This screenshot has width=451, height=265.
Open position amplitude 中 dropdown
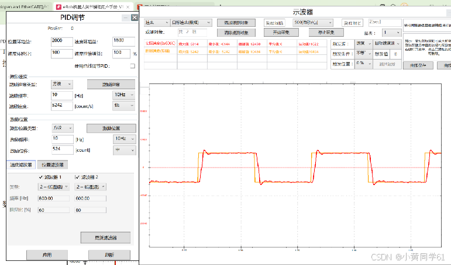click(x=125, y=150)
